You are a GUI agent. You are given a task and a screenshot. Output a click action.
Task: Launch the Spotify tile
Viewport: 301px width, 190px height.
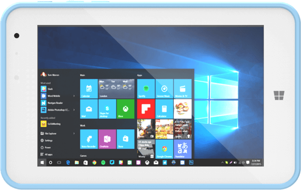[x=146, y=88]
